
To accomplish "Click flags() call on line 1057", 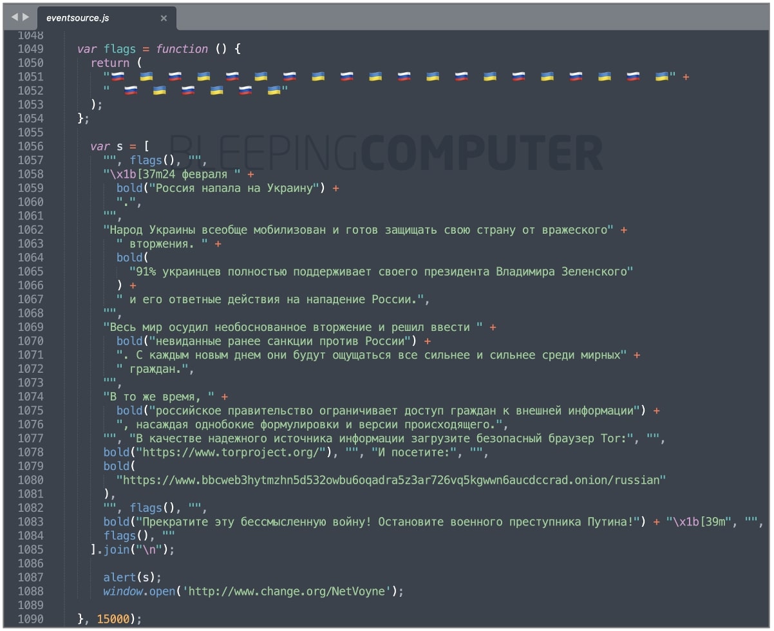I will (153, 160).
